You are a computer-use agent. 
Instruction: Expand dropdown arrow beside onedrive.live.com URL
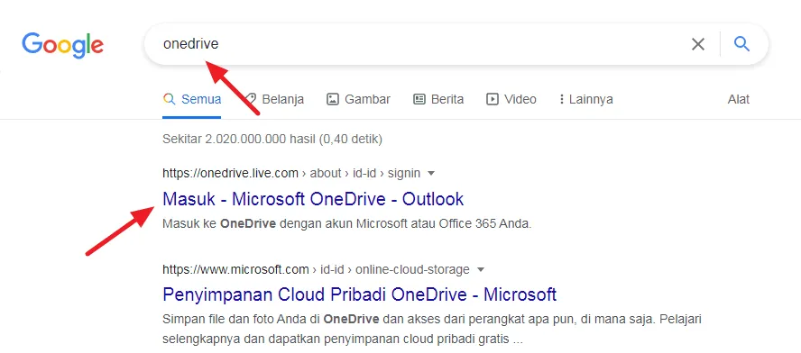coord(431,174)
